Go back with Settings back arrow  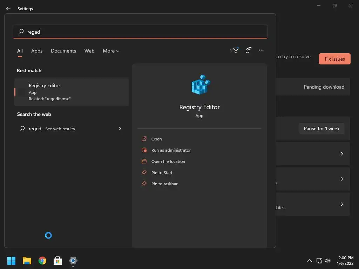pos(8,8)
